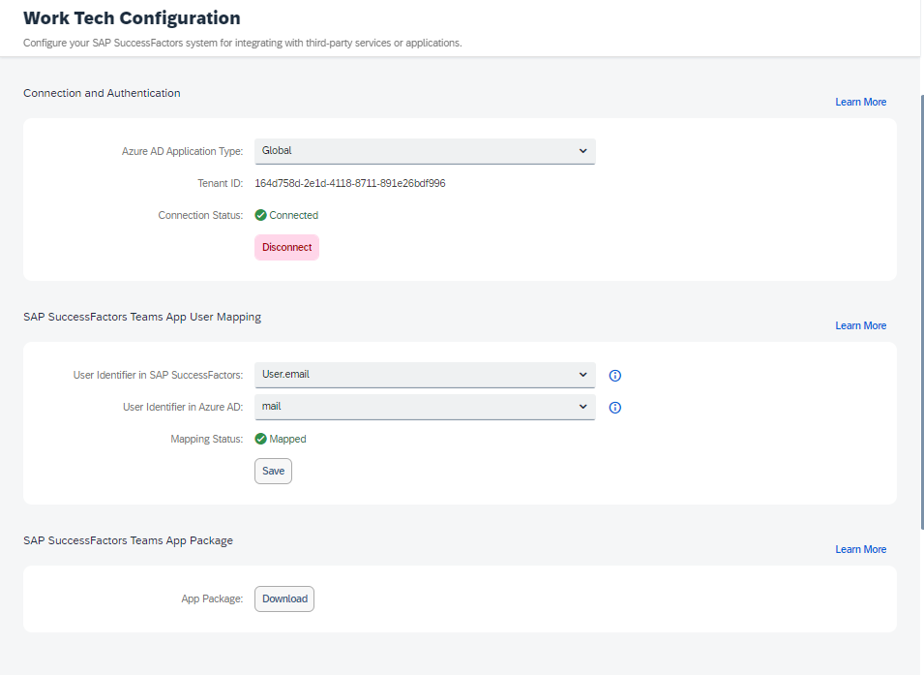The image size is (924, 675).
Task: Open the mail identifier dropdown arrow
Action: coord(582,407)
